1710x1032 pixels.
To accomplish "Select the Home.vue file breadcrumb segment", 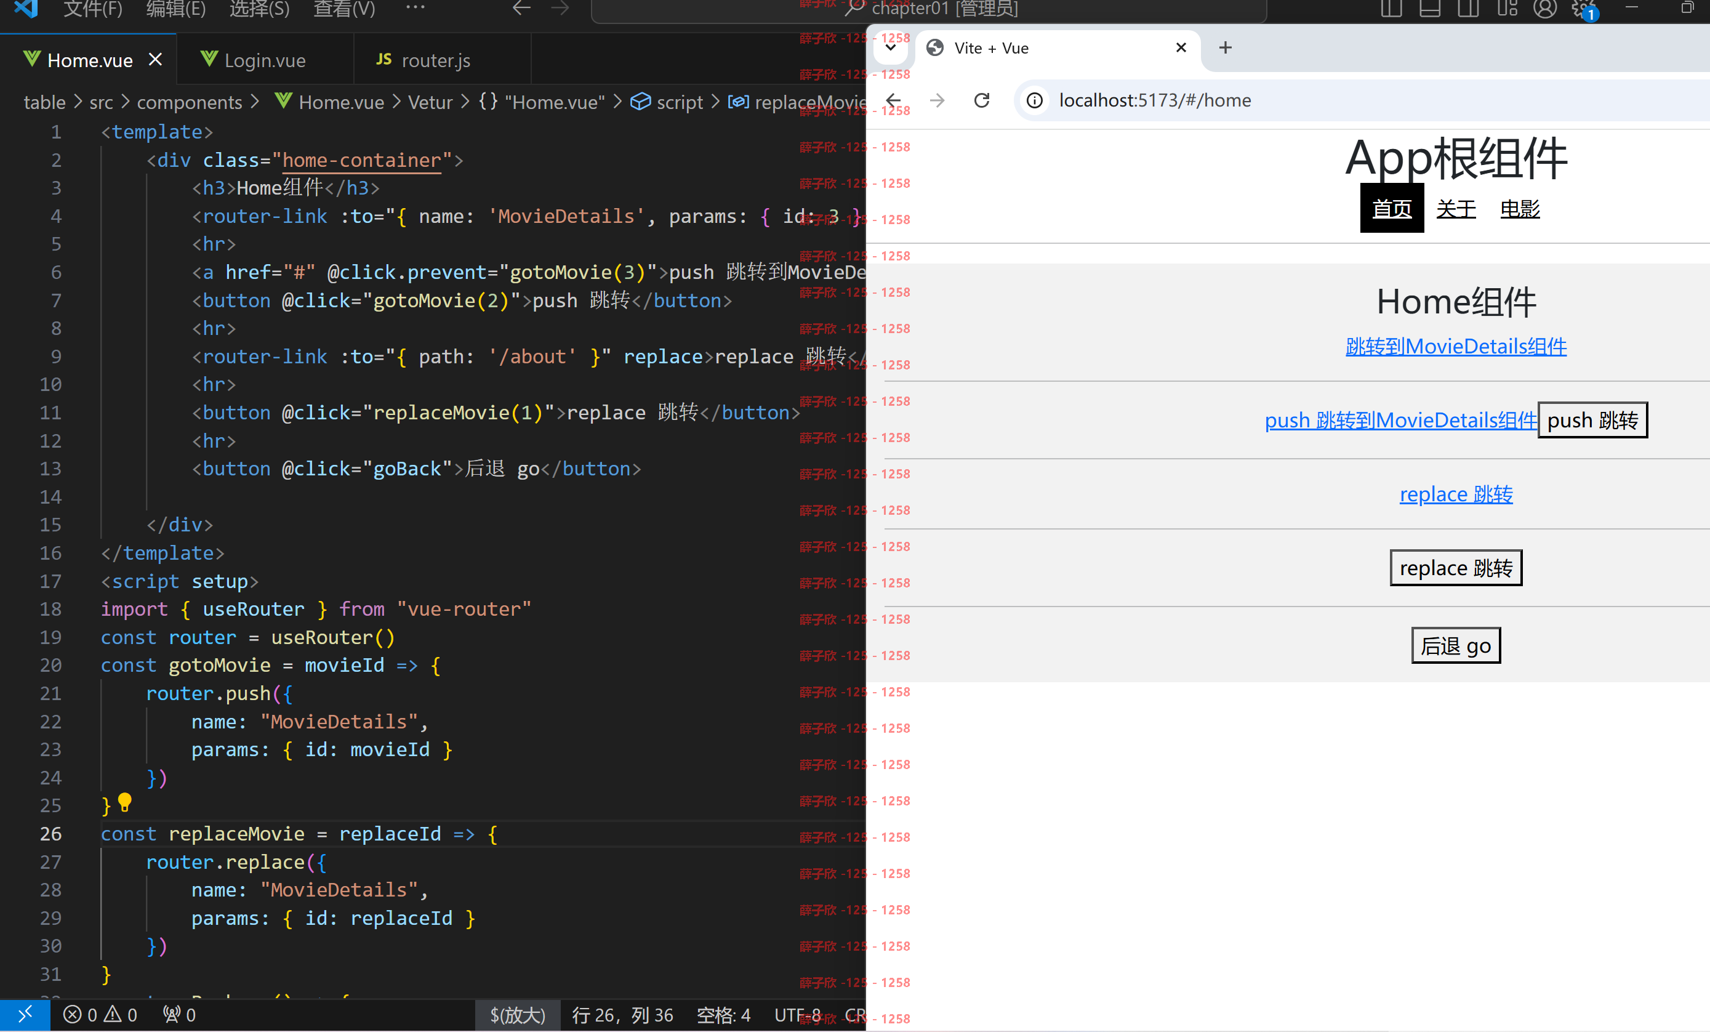I will (x=331, y=102).
